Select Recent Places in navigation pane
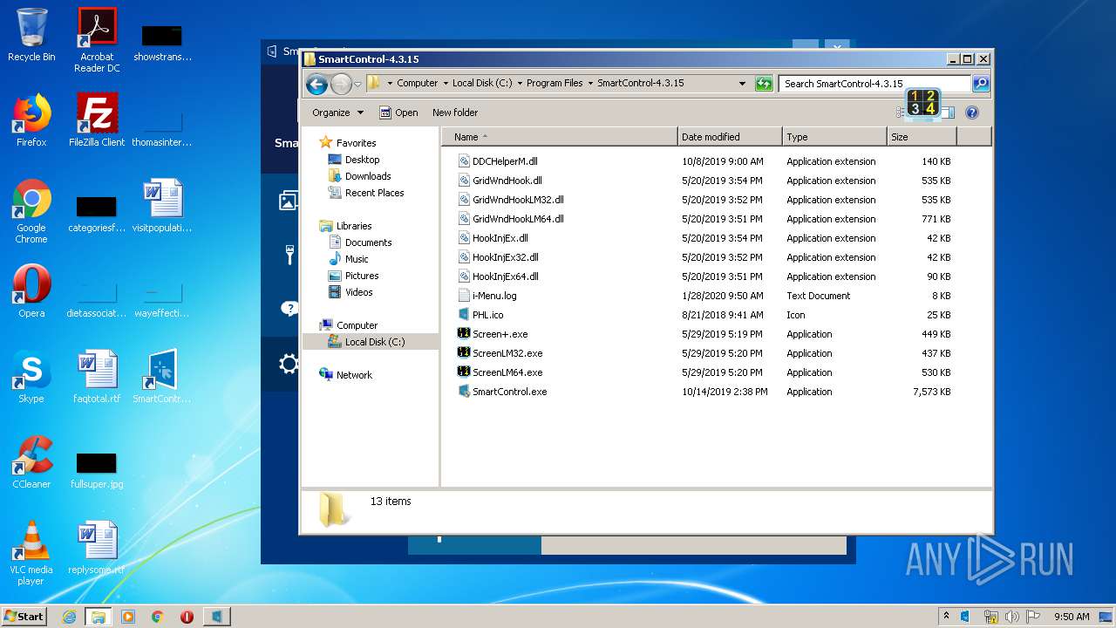 [374, 193]
